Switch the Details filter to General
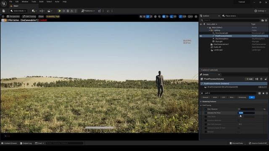Screen dimensions: 269x151 (x=206, y=97)
